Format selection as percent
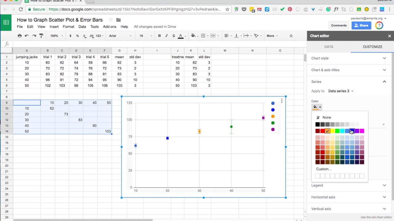The height and width of the screenshot is (221, 394). pos(77,36)
